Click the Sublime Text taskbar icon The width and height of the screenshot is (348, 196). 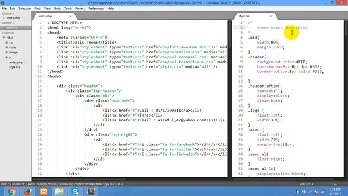(91, 191)
